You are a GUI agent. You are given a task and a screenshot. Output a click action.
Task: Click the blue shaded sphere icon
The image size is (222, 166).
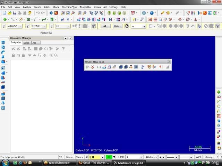tap(152, 13)
